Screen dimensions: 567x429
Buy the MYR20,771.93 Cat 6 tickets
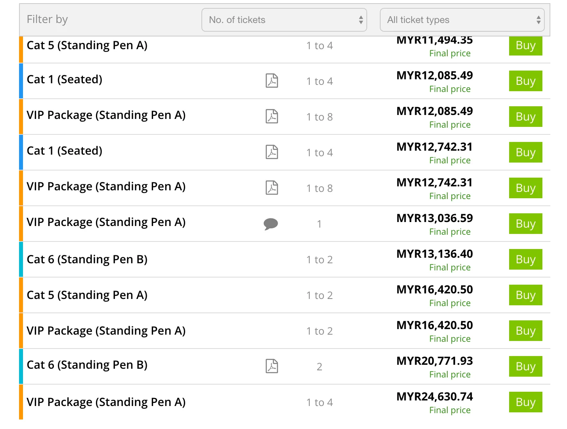pos(525,366)
